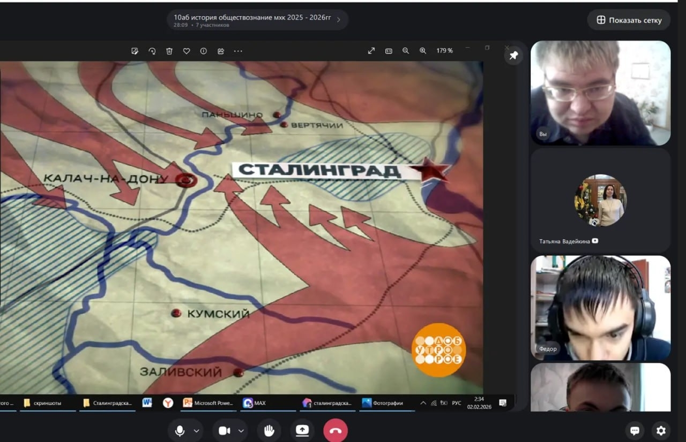Click the screen share icon
The image size is (686, 442).
[302, 431]
